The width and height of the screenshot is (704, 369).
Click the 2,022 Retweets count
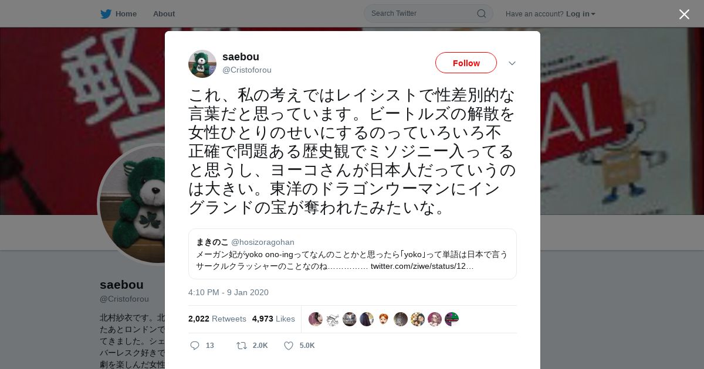(217, 319)
